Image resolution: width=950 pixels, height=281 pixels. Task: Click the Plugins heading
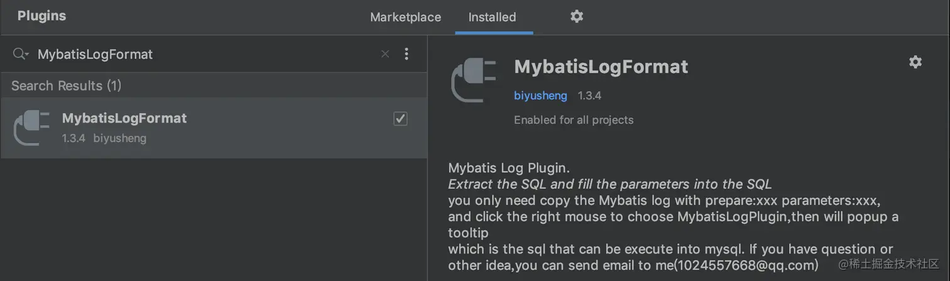point(41,16)
